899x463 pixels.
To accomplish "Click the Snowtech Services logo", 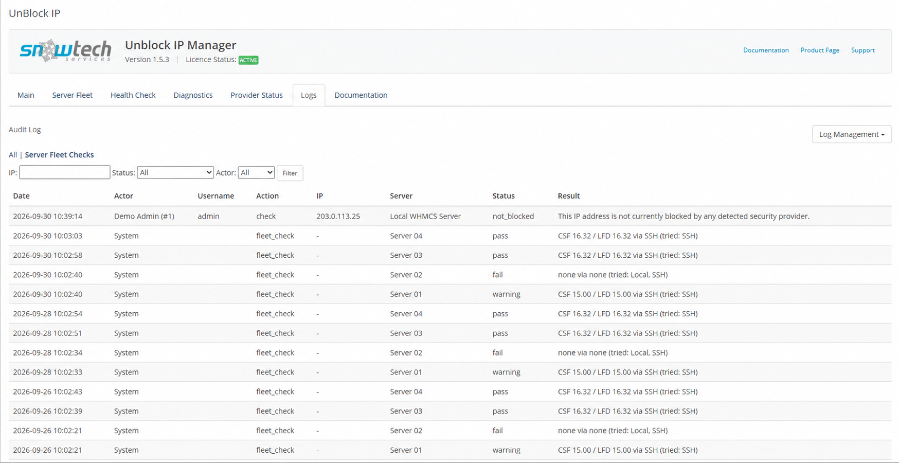I will (65, 51).
